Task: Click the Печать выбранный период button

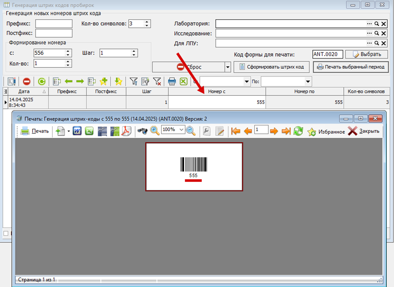Action: click(351, 67)
